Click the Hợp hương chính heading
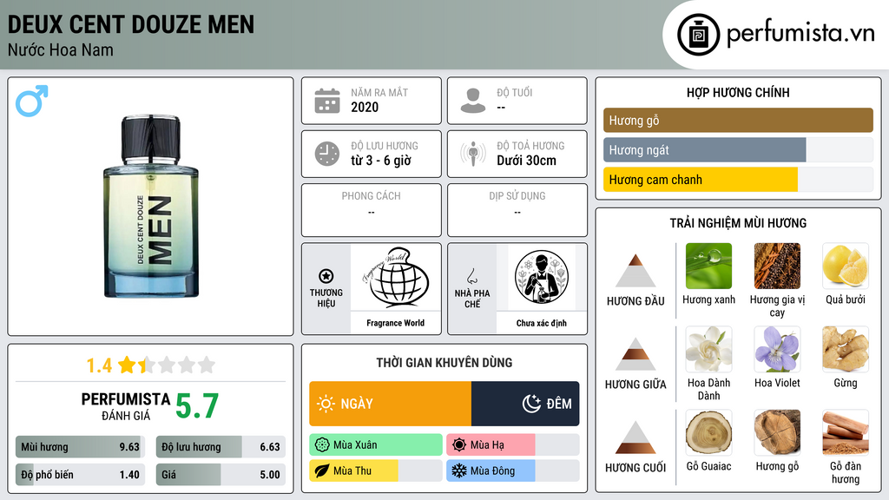Screen dimensions: 889x500 pyautogui.click(x=738, y=92)
